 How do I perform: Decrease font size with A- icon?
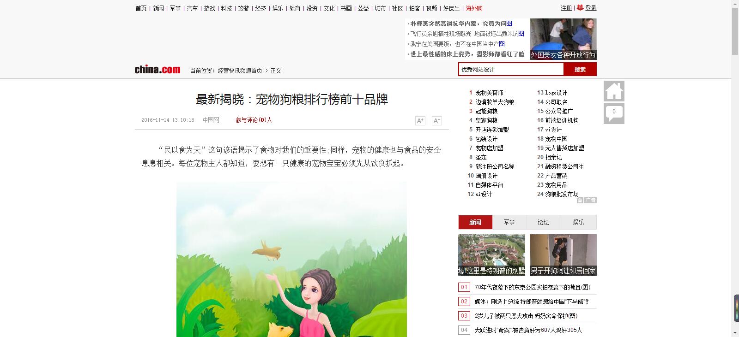(436, 121)
